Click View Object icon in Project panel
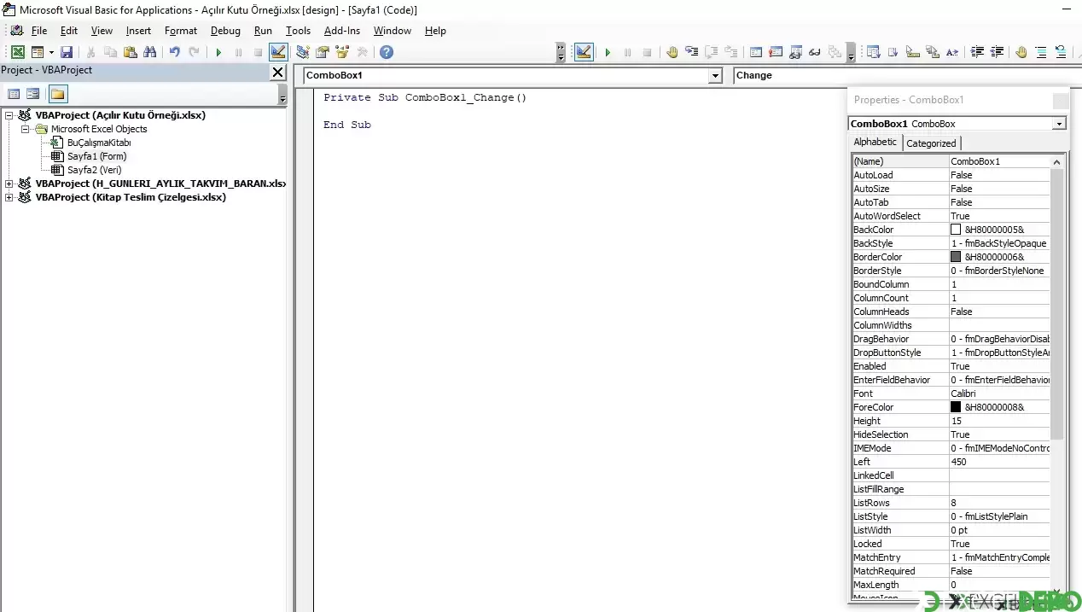The image size is (1082, 612). [33, 94]
